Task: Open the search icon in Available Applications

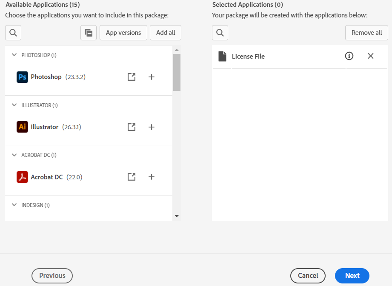Action: [13, 32]
